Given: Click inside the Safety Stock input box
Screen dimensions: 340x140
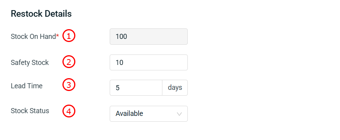Looking at the screenshot, I should pos(149,63).
